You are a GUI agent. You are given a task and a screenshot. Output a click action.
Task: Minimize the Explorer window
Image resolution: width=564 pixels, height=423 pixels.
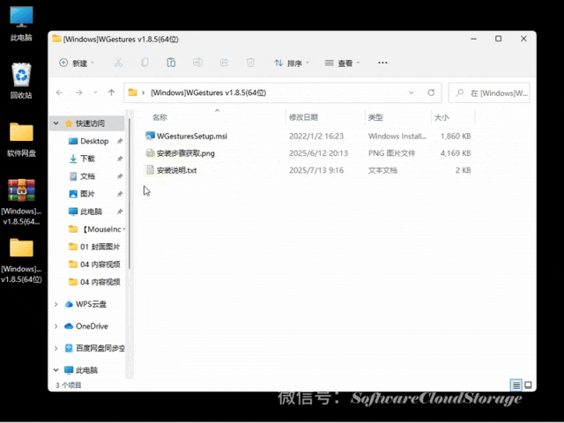[x=474, y=39]
